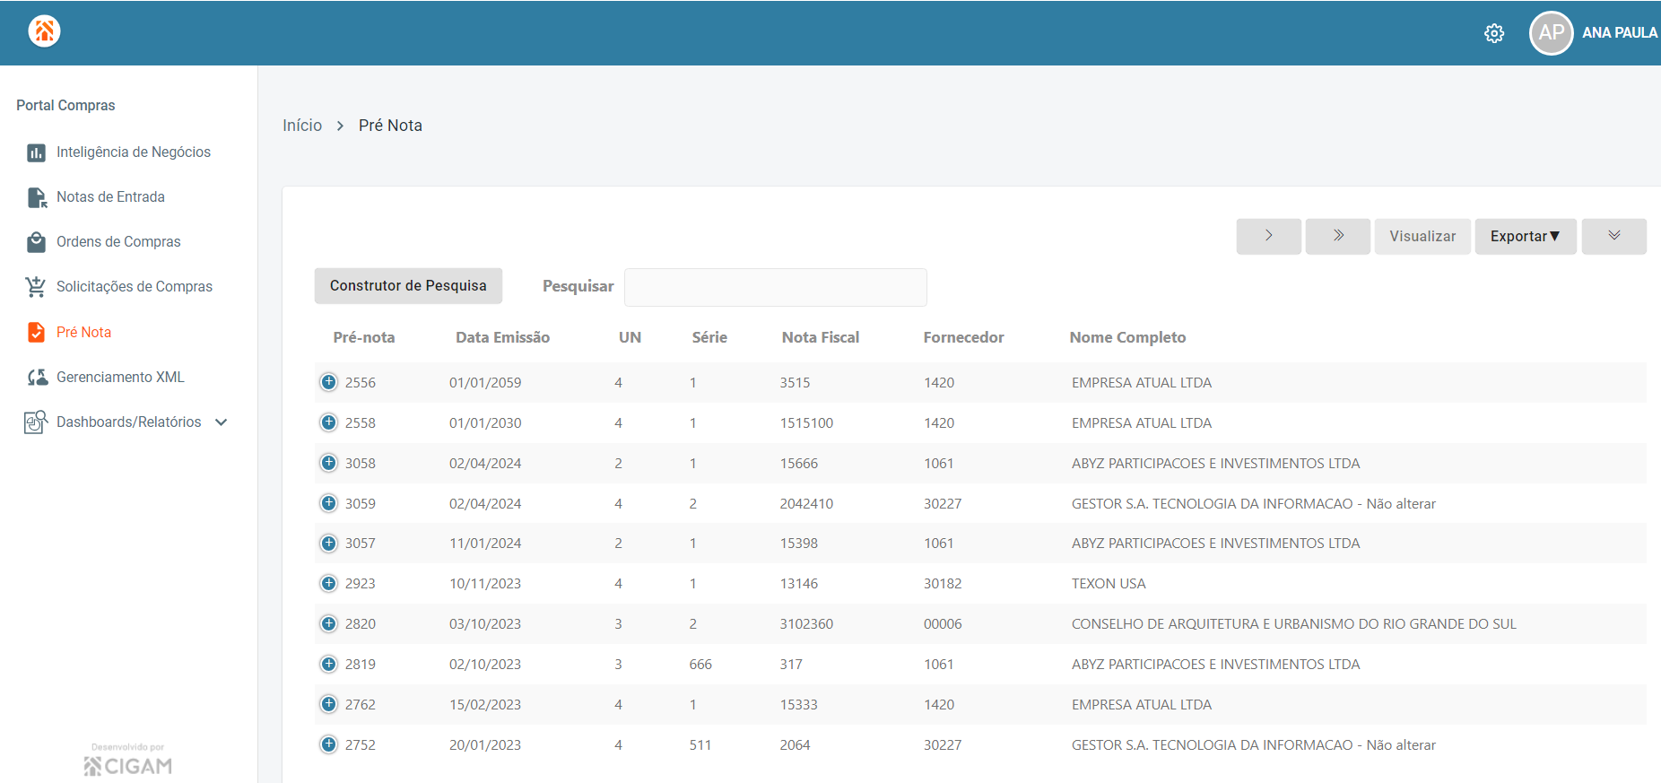
Task: Click nota fiscal number 1515100
Action: (x=806, y=423)
